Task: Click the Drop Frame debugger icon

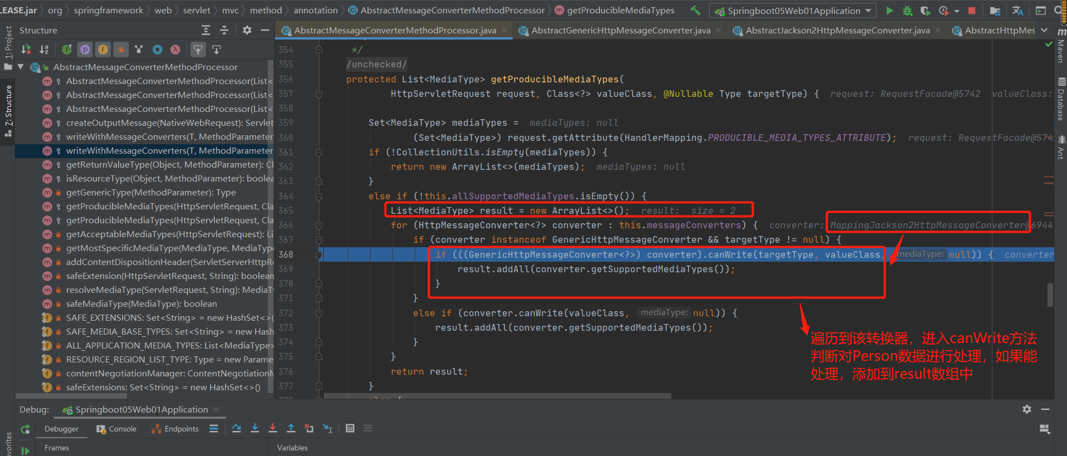Action: coord(309,428)
